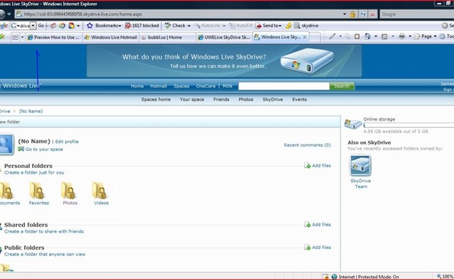454x280 pixels.
Task: Click the stop X icon beside address bar
Action: [x=372, y=14]
